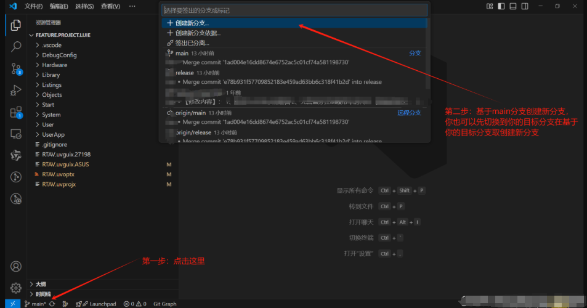Screen dimensions: 587x308
Task: Click the blue remote window status icon
Action: (13, 304)
